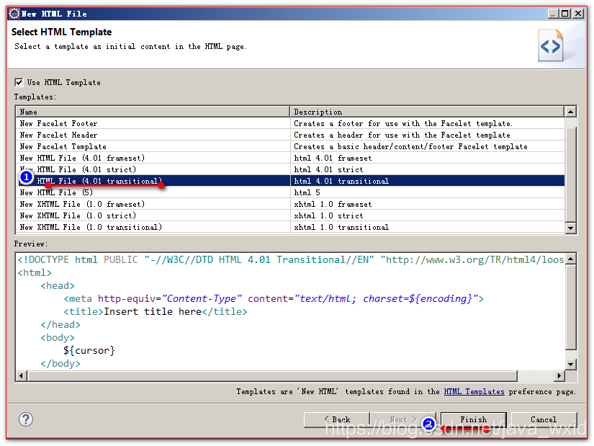Click 'Insert title here' title line in preview
Viewport: 594px width, 446px height.
coord(156,312)
